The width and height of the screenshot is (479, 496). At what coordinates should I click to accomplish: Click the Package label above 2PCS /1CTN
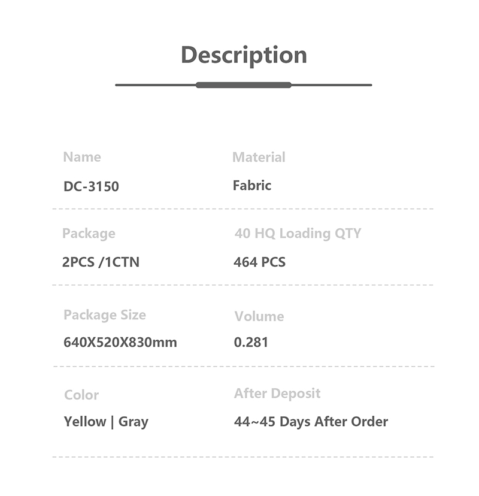click(89, 233)
